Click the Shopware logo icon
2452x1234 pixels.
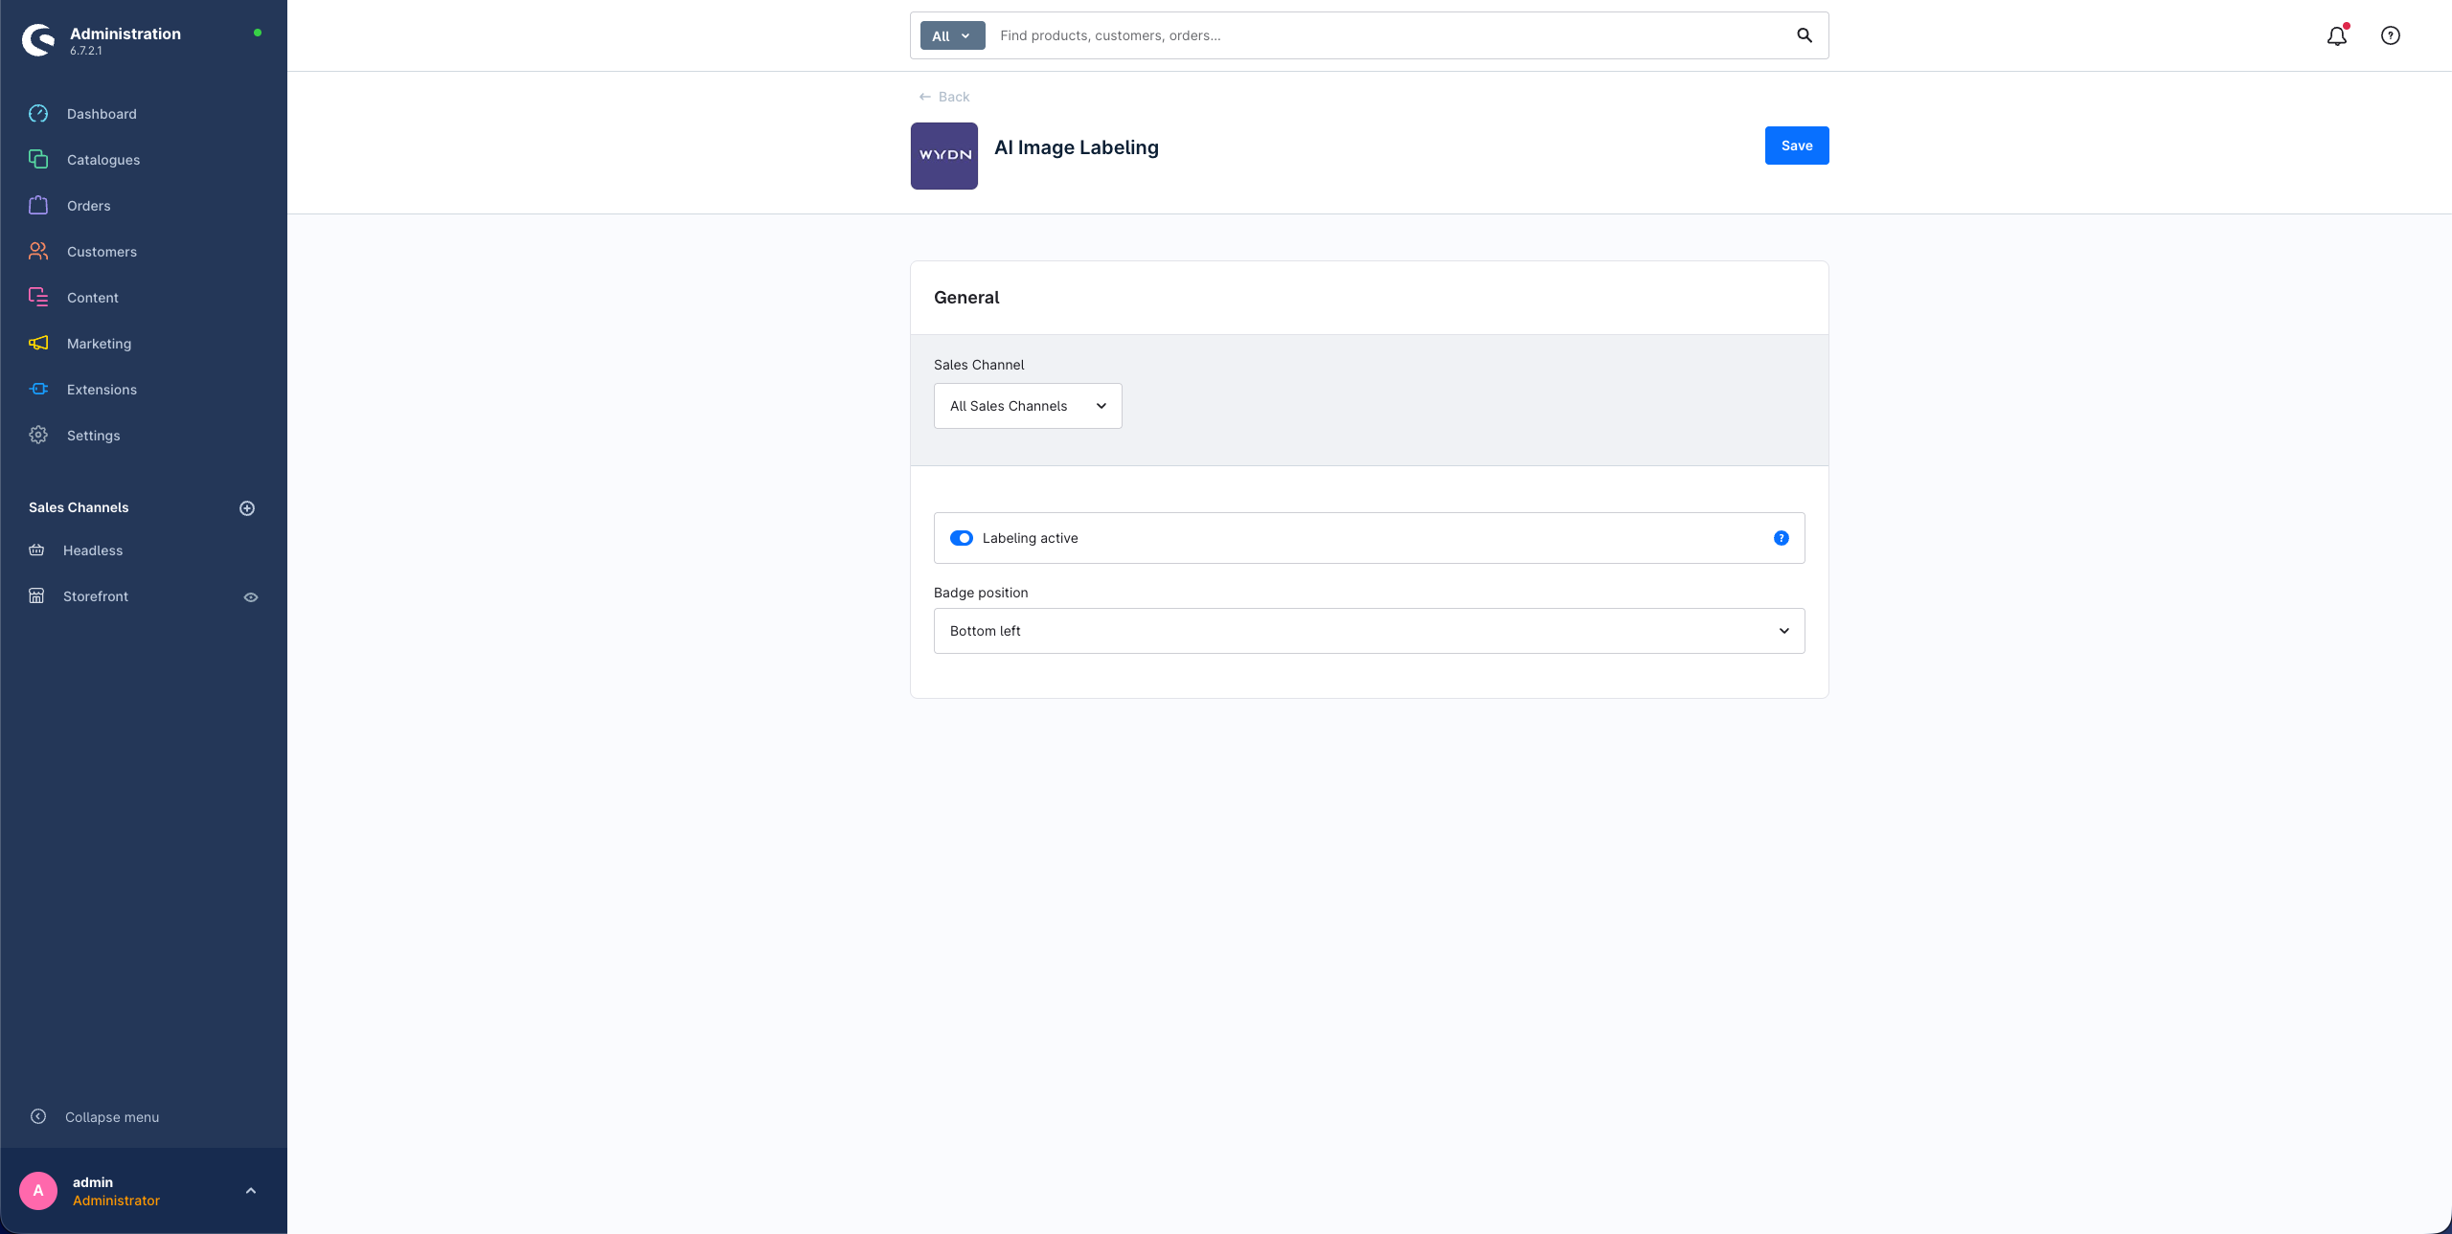pyautogui.click(x=38, y=40)
